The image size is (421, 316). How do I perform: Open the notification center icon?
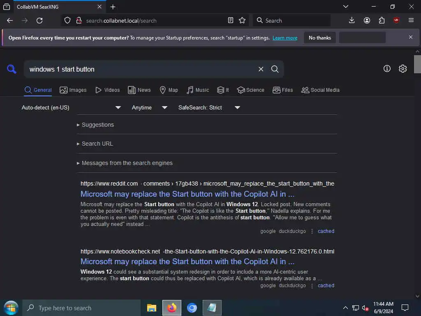[405, 308]
